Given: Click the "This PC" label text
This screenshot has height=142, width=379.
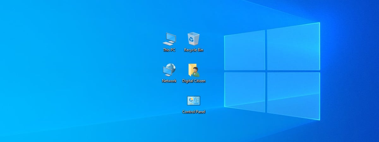Looking at the screenshot, I should (x=169, y=50).
